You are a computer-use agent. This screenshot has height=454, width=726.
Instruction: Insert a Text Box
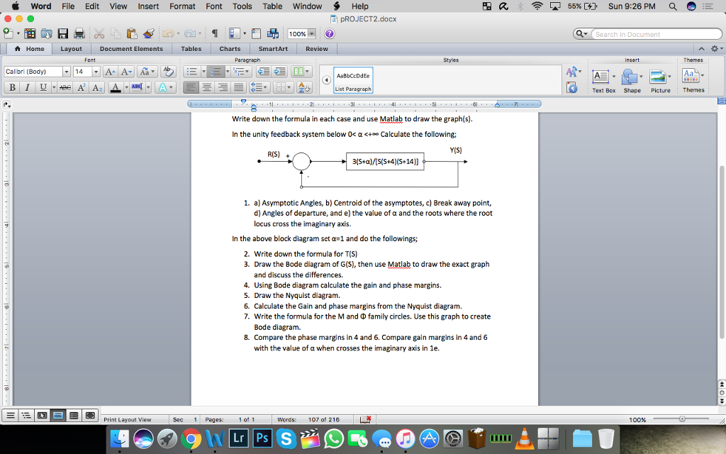coord(603,80)
